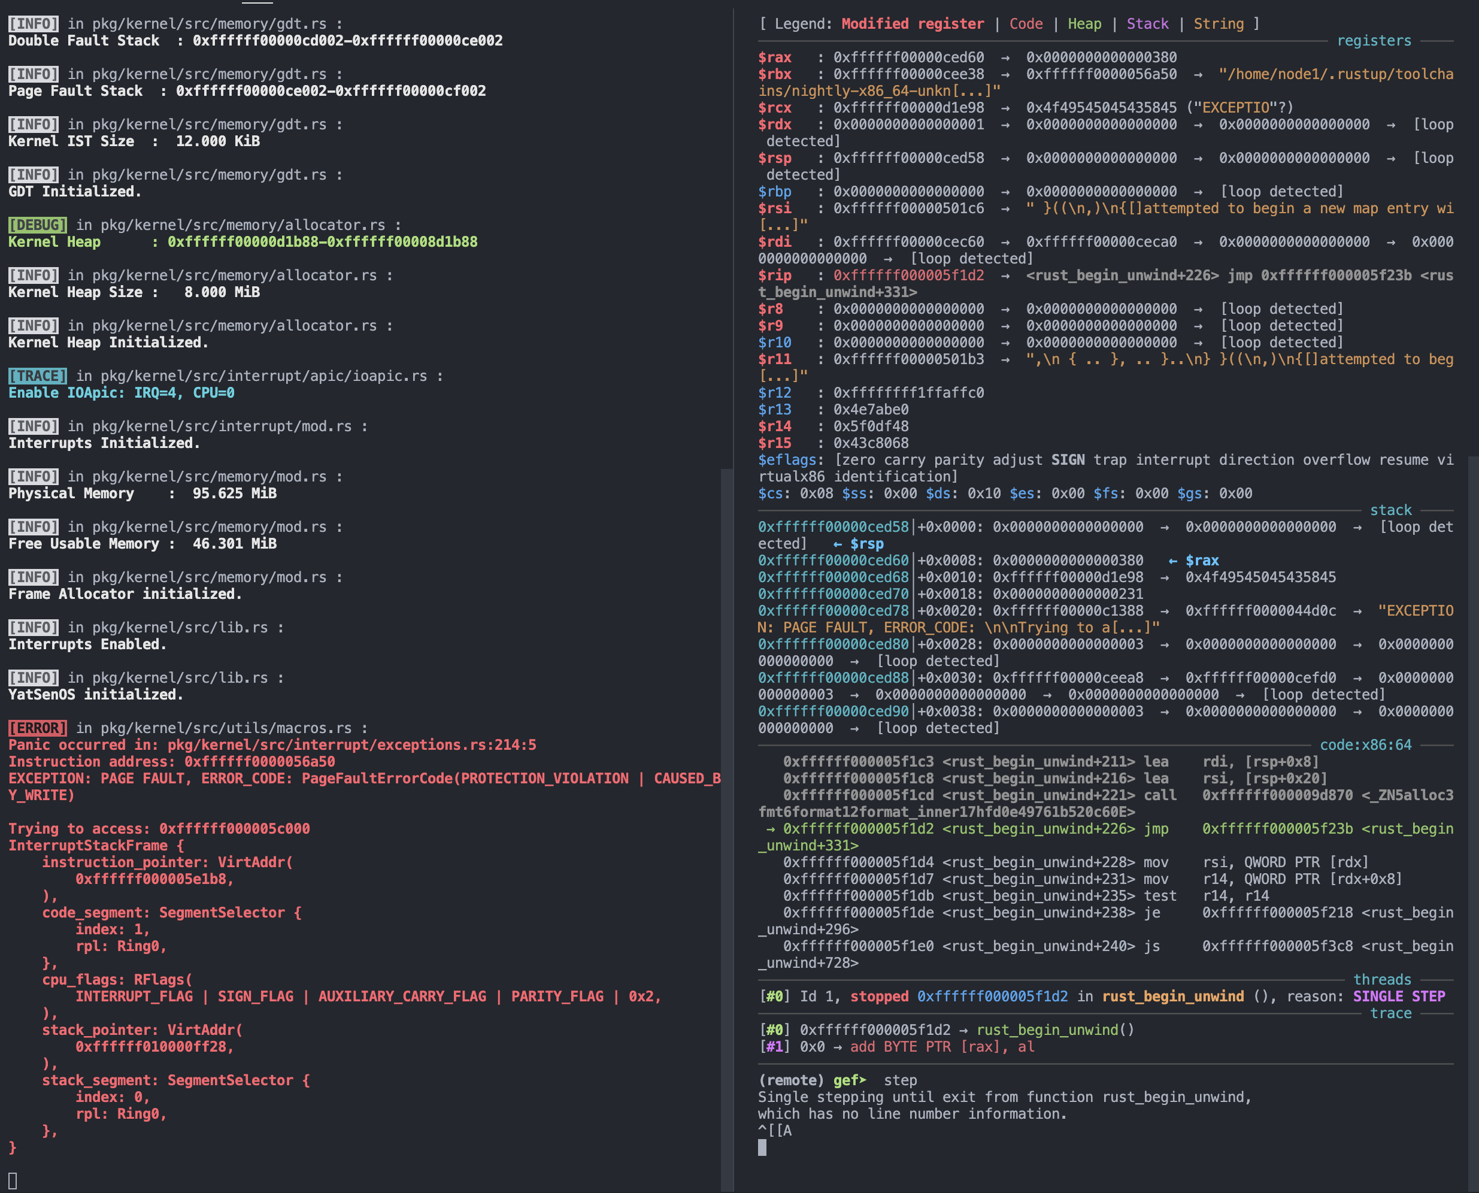This screenshot has height=1193, width=1479.
Task: Click the 'INTERRUPT_FLAG | SIGN_FLAG' flags line
Action: (368, 997)
